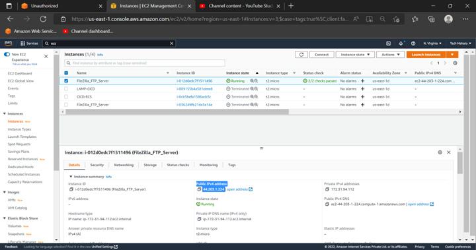Toggle New EC2 Experience switch

tap(7, 54)
